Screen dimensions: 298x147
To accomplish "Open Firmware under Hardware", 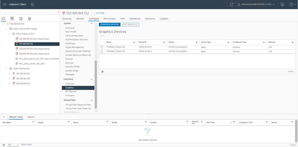I will [70, 95].
